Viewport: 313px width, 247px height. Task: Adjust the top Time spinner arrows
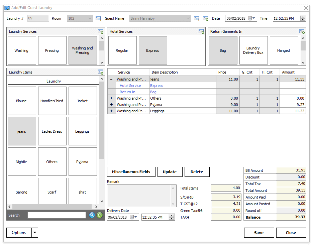(303, 18)
